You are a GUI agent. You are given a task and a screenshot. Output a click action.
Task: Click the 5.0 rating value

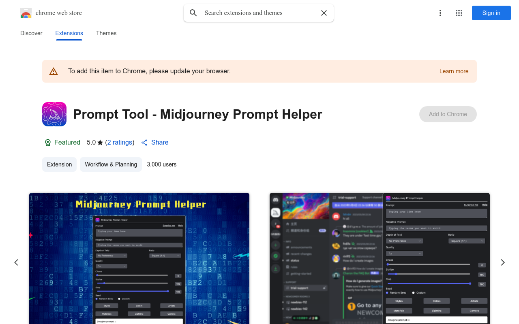click(x=91, y=143)
